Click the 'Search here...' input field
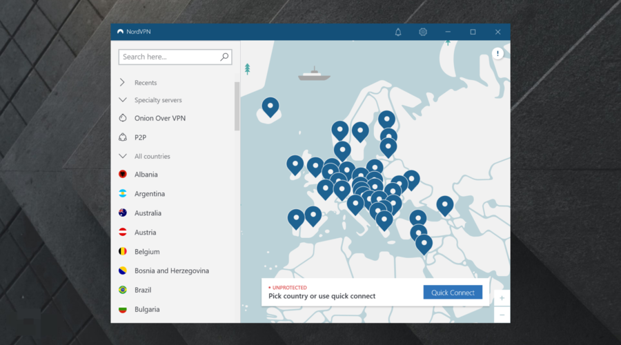This screenshot has height=345, width=621. pos(175,57)
